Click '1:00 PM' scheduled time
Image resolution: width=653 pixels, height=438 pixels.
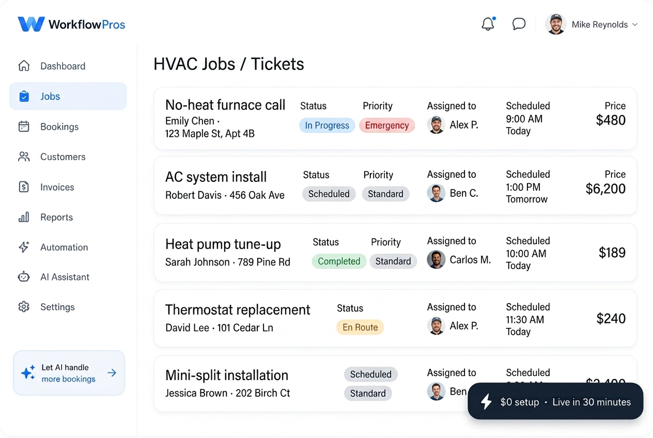click(523, 187)
